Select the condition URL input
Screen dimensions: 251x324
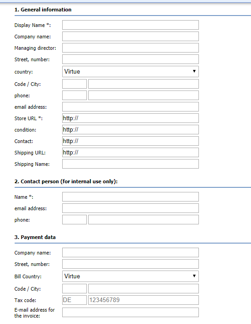[x=130, y=130]
